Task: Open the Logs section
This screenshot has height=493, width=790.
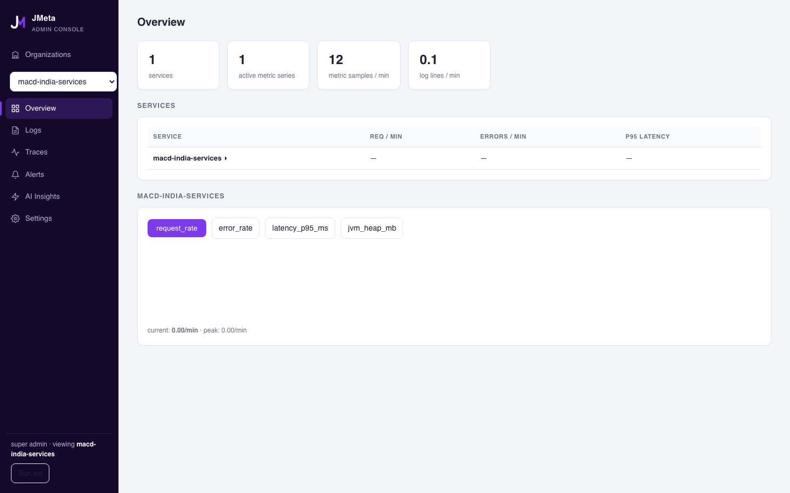Action: (x=59, y=130)
